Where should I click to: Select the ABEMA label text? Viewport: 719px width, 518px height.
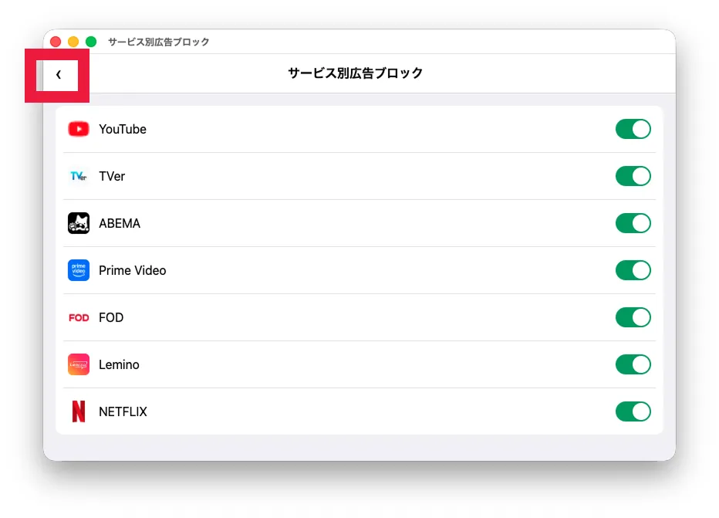pyautogui.click(x=120, y=223)
